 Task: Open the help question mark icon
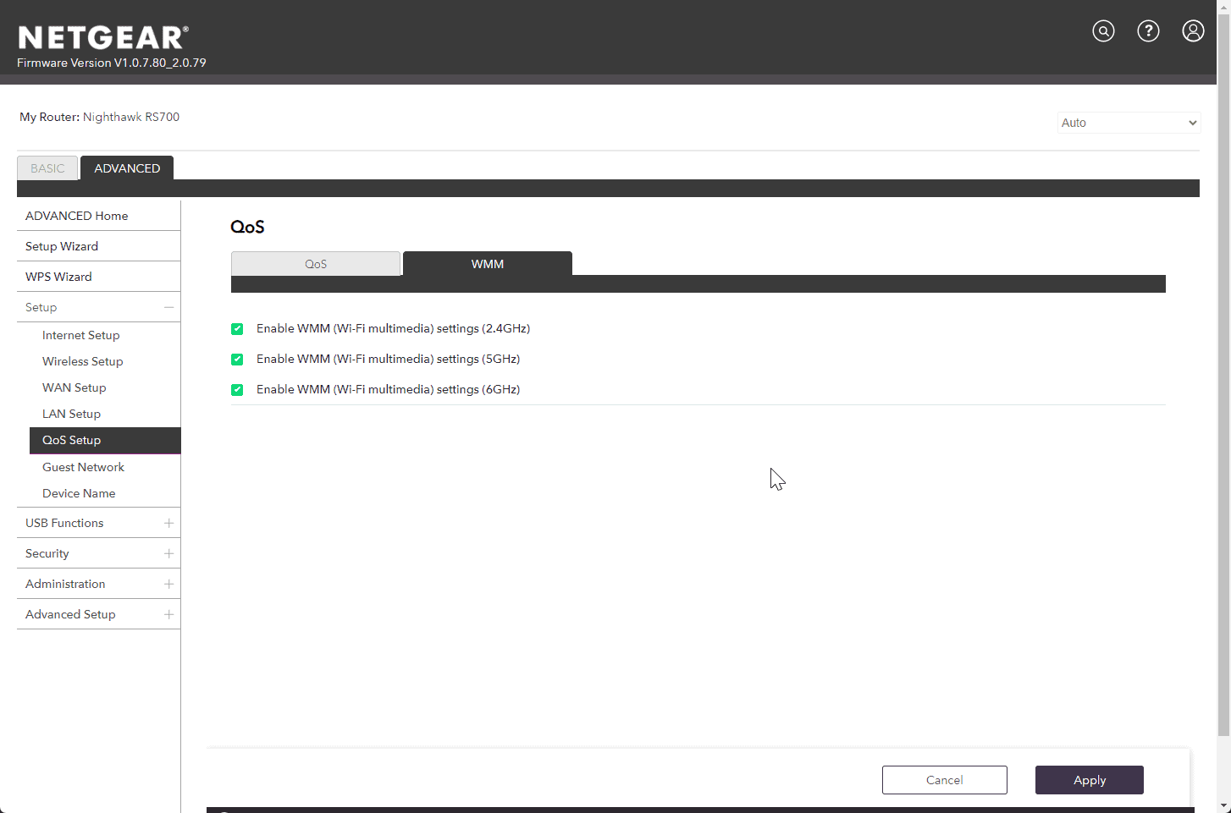pos(1148,31)
